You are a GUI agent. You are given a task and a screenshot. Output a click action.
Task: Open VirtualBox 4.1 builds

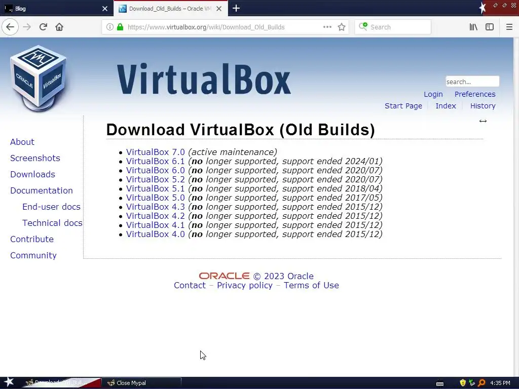tap(155, 225)
